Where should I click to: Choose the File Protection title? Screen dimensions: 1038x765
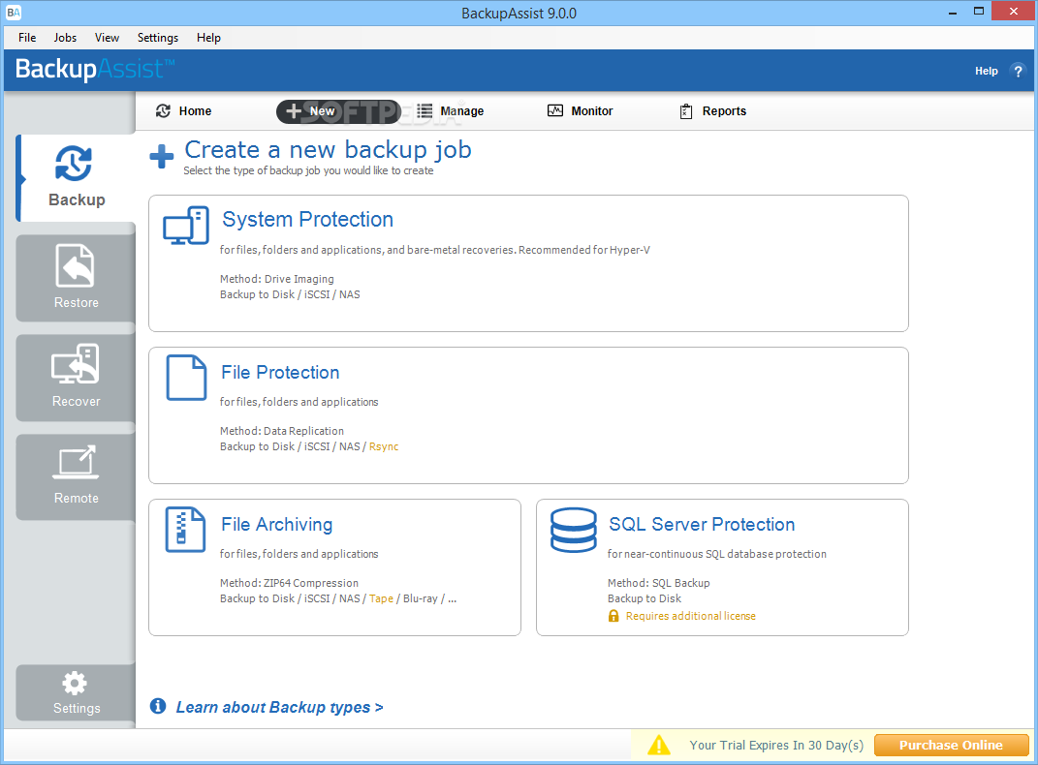tap(280, 372)
